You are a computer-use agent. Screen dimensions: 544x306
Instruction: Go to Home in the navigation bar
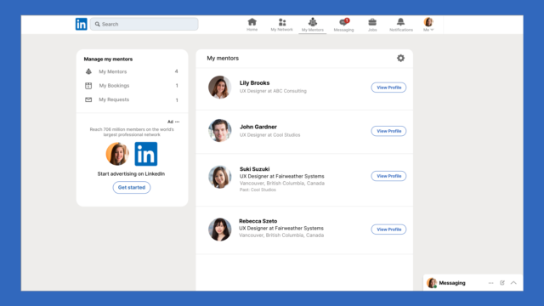point(252,25)
